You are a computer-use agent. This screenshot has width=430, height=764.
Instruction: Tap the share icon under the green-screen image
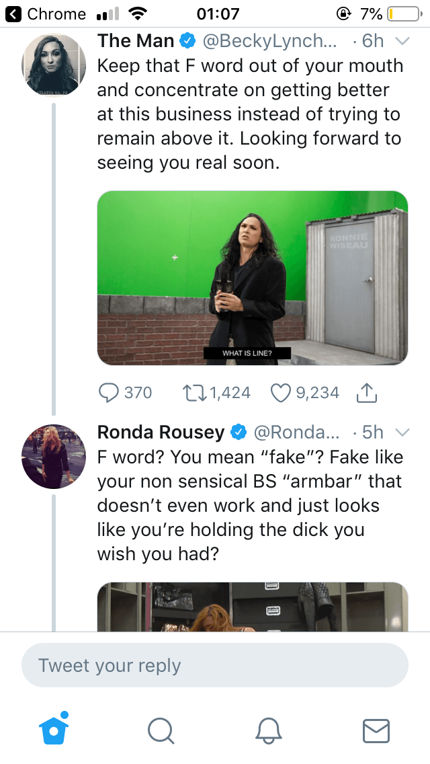coord(365,393)
